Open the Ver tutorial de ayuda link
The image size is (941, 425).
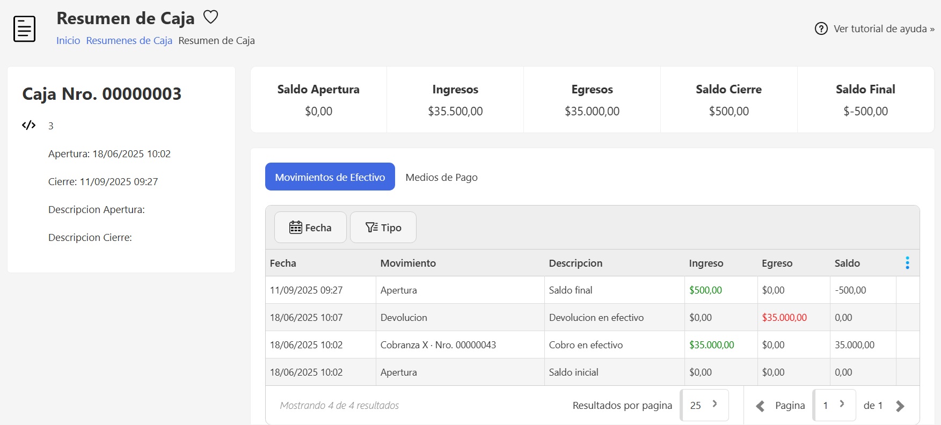click(884, 29)
